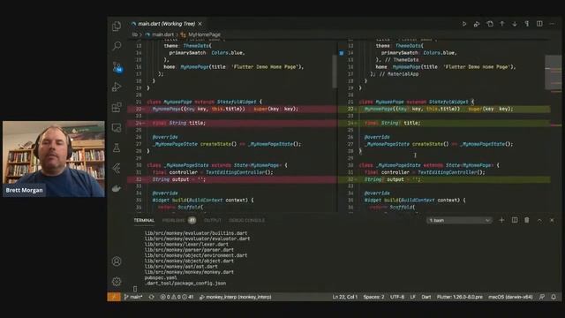Open the Search view in activity bar

tap(117, 46)
